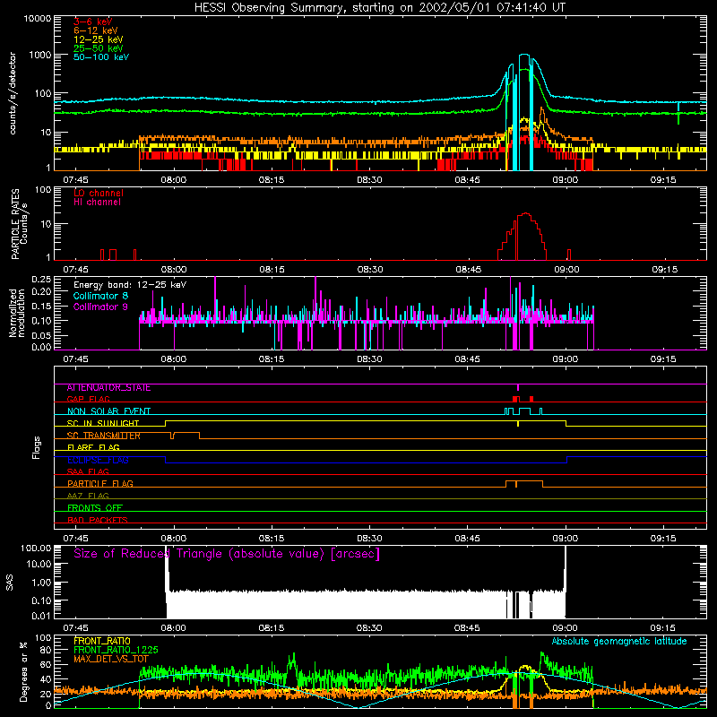Select the 25-50 keV legend entry
Image resolution: width=717 pixels, height=717 pixels.
99,48
